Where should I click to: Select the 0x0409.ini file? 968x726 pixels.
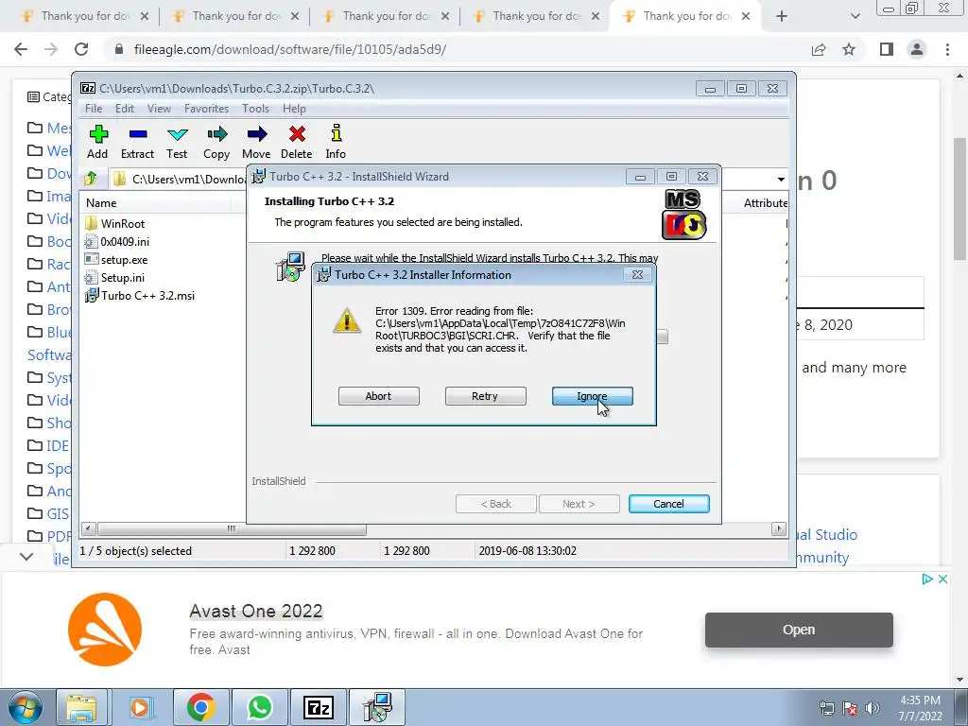click(x=125, y=241)
